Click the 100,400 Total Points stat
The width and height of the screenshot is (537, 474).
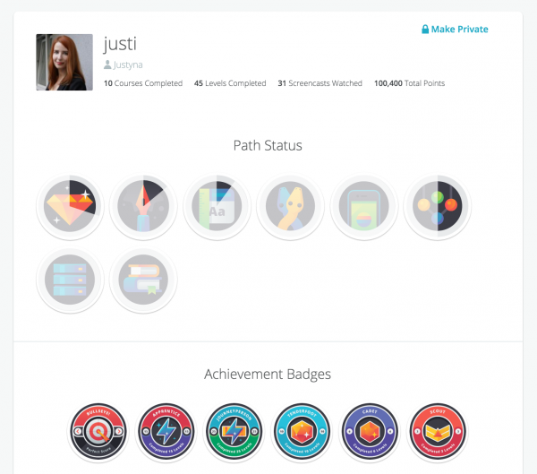point(409,83)
